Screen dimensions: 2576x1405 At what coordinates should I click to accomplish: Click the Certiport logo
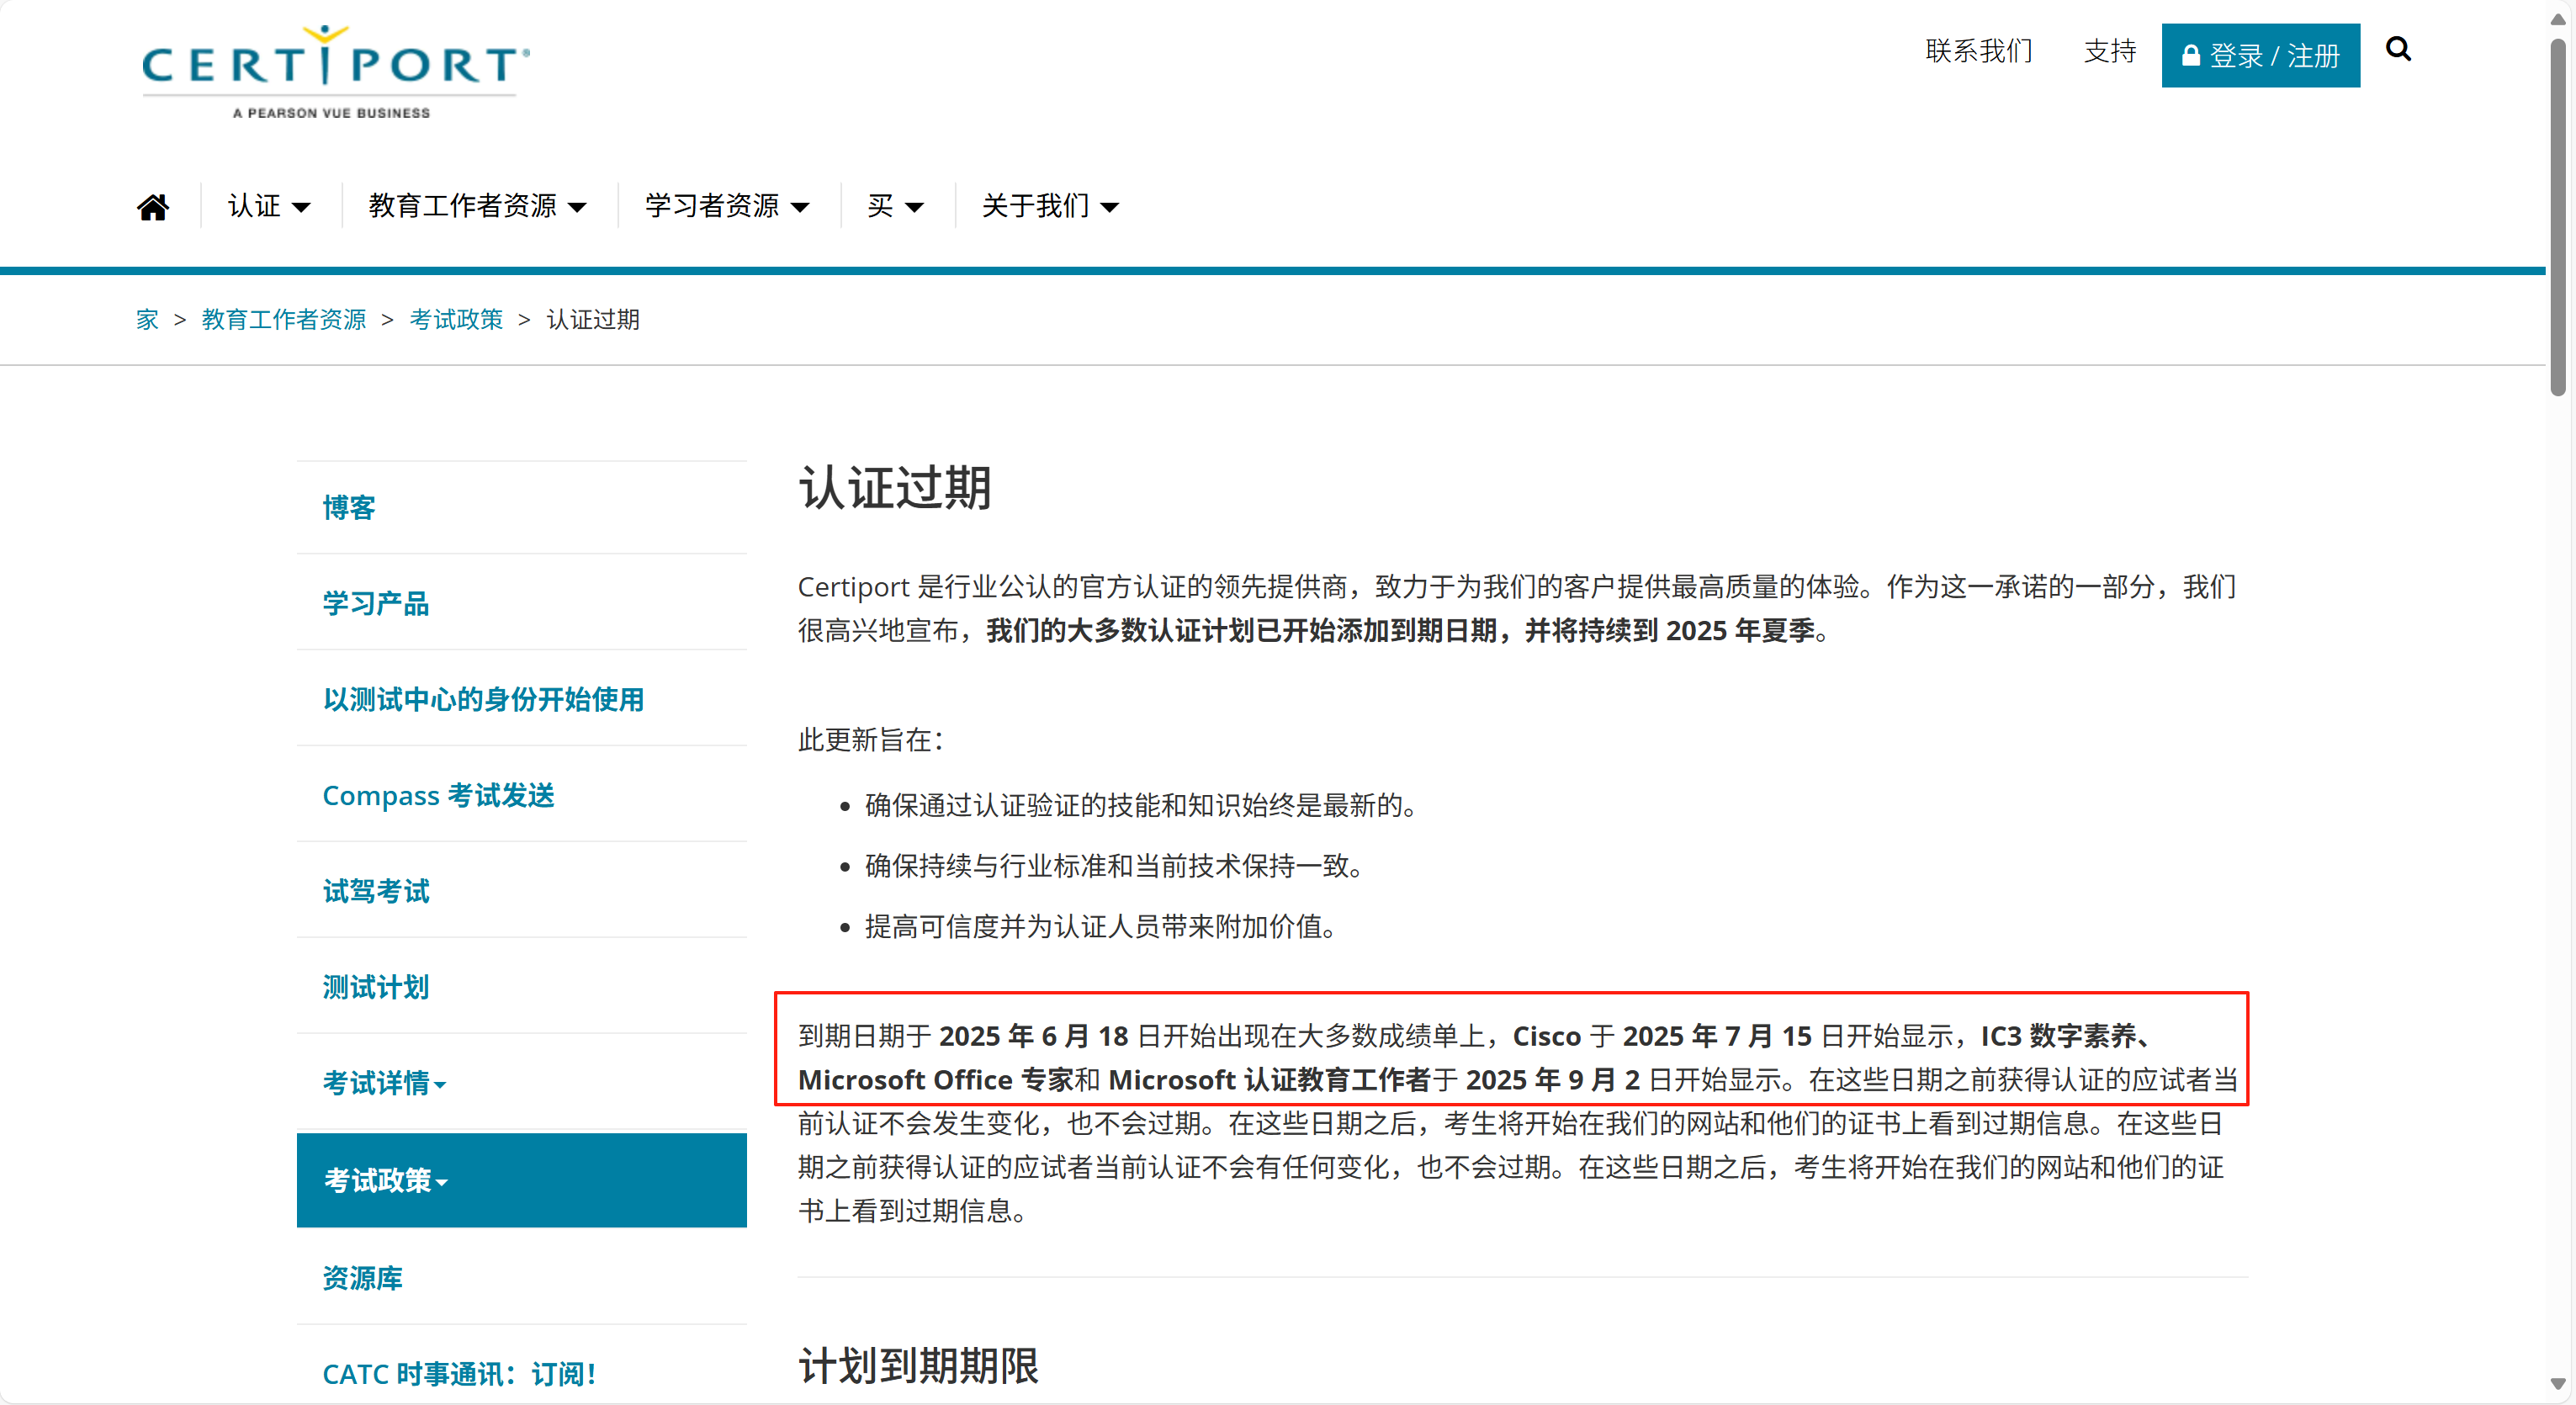[x=335, y=72]
